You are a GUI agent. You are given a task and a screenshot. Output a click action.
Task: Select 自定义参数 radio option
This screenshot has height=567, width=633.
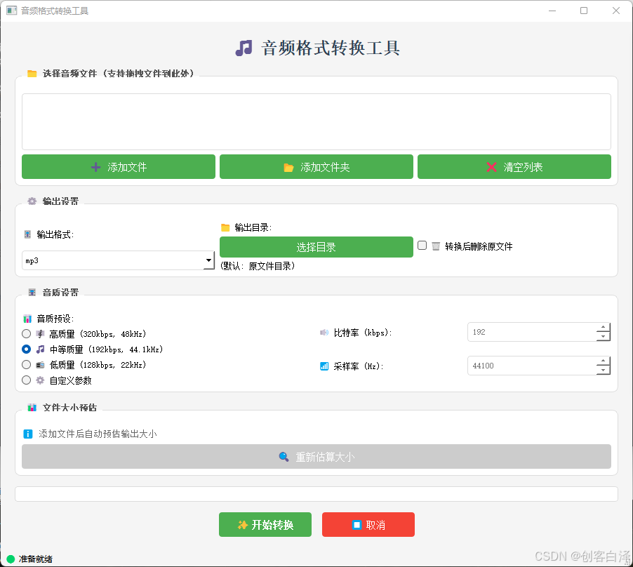point(26,380)
